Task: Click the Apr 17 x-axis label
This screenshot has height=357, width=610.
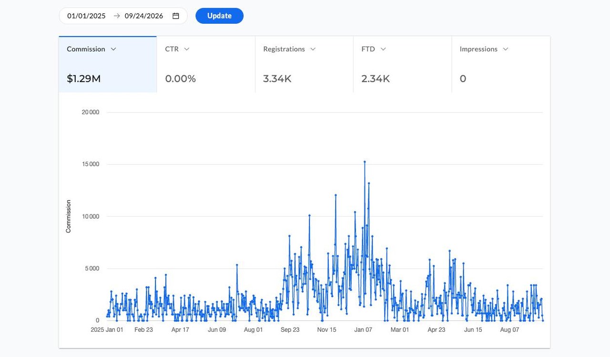Action: [x=180, y=329]
